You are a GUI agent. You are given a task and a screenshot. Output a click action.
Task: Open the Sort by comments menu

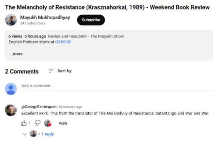coord(60,71)
